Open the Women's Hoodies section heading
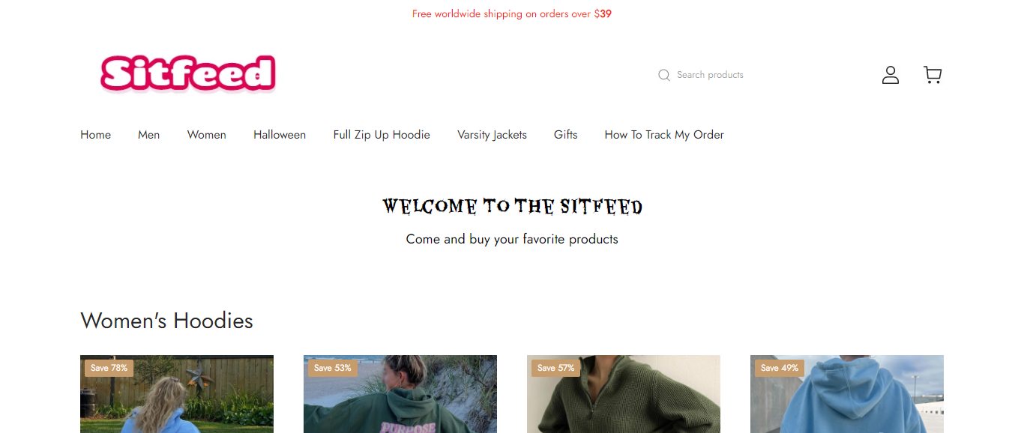 point(166,321)
